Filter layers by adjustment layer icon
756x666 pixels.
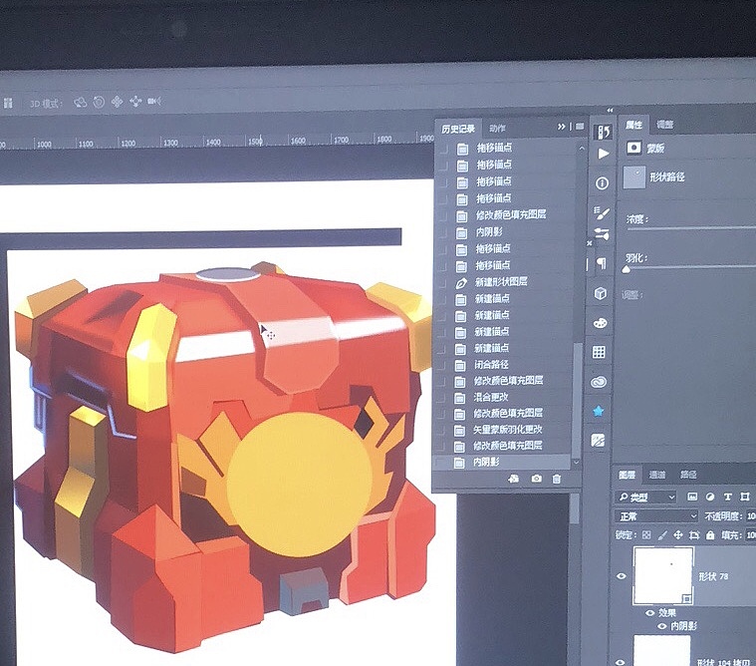coord(710,497)
